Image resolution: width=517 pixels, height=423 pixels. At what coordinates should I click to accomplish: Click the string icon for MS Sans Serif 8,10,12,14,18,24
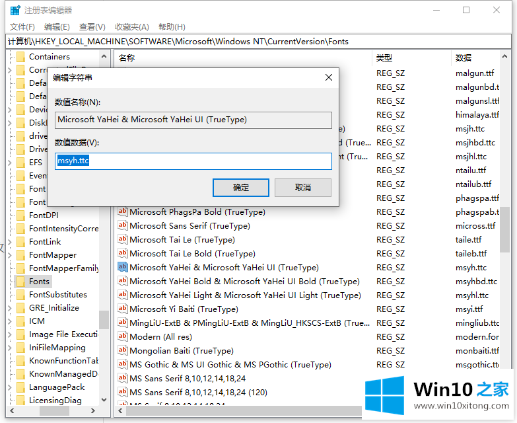point(123,378)
